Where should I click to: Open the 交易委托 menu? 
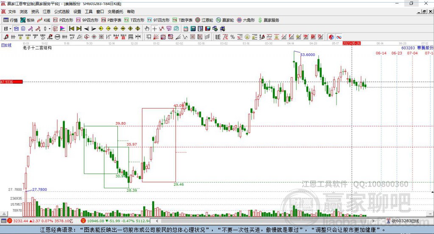point(115,11)
